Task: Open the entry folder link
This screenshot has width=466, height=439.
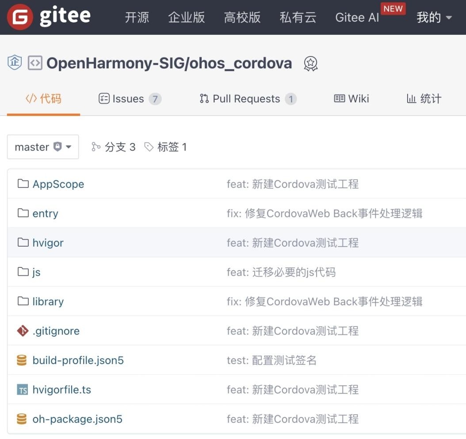Action: coord(45,213)
